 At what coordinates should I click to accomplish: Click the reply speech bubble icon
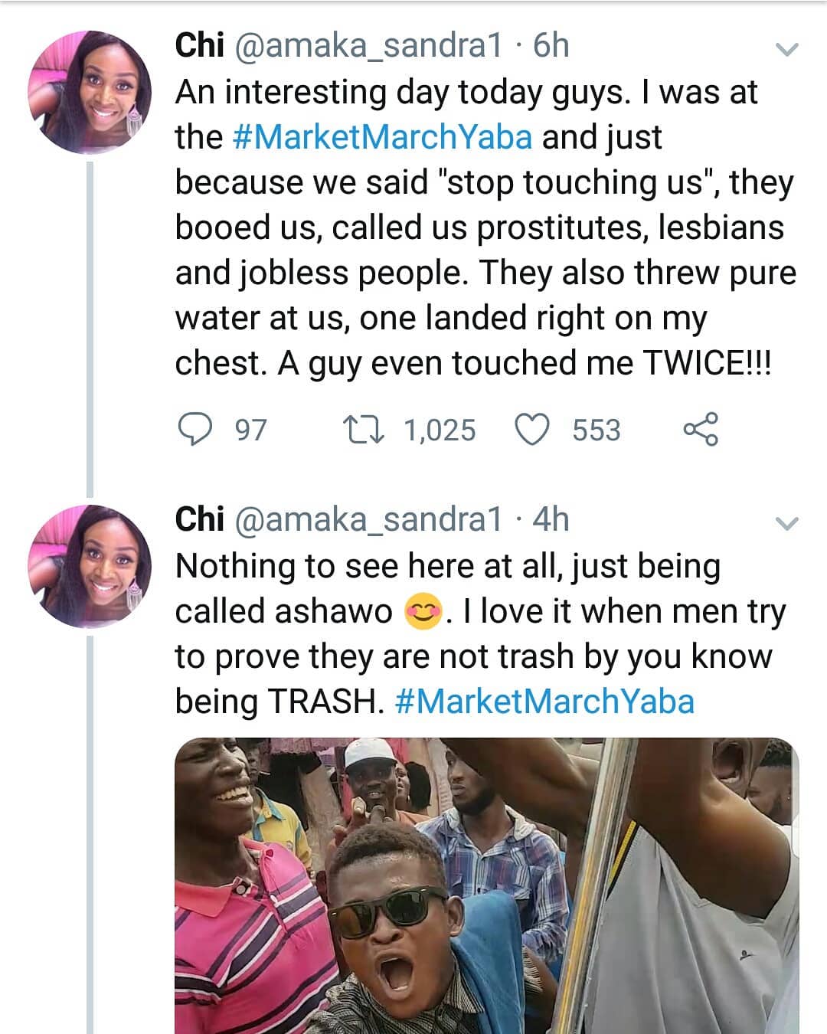(x=194, y=429)
